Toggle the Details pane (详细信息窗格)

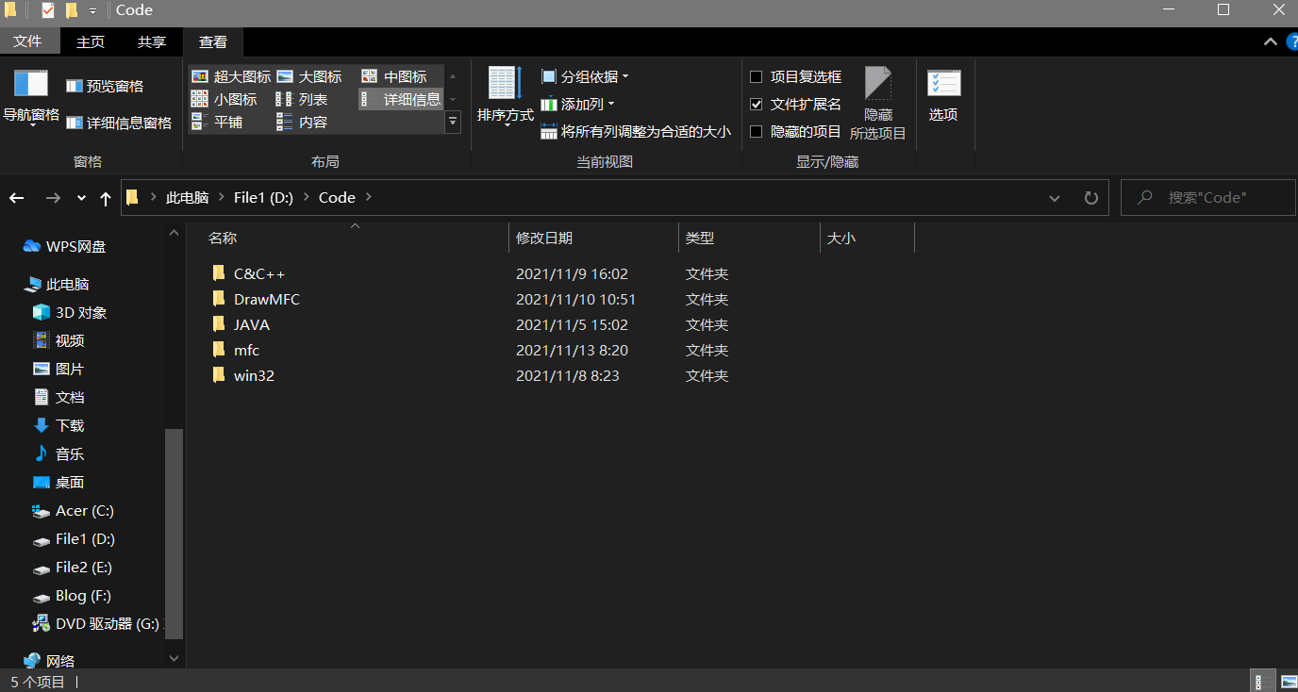[119, 123]
